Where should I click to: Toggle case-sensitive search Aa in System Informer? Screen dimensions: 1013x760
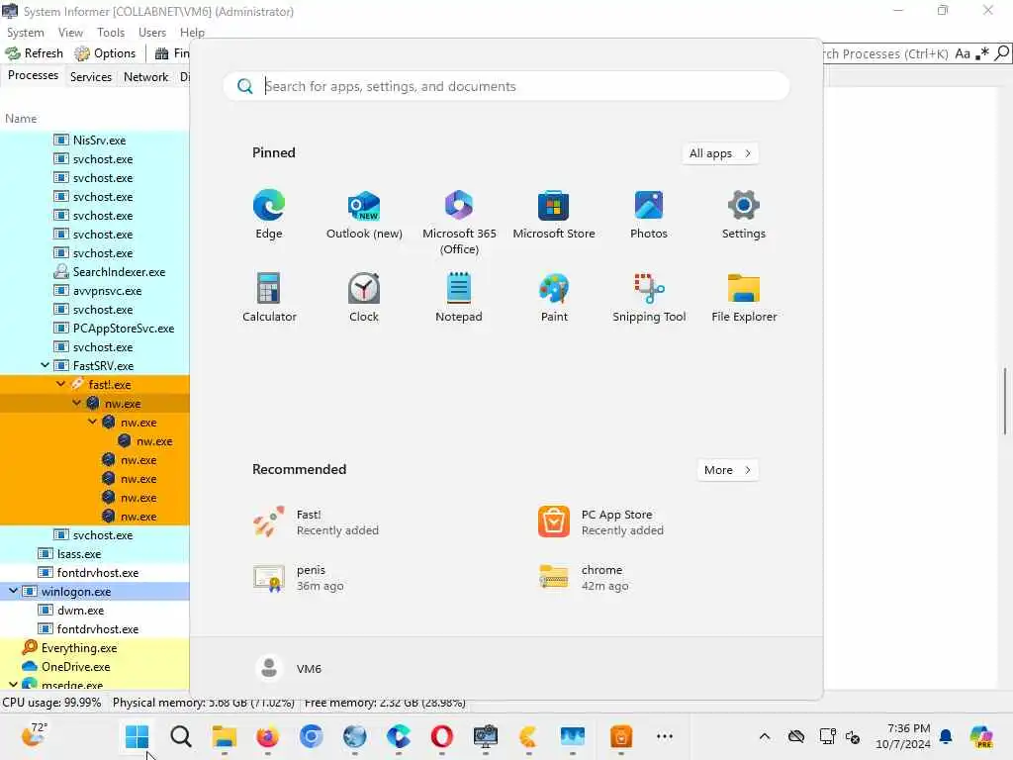pos(963,53)
